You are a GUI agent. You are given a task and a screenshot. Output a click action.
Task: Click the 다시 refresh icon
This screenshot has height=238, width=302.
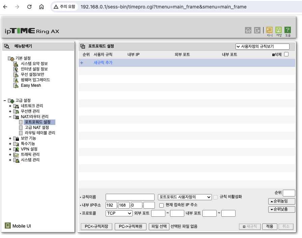(269, 30)
